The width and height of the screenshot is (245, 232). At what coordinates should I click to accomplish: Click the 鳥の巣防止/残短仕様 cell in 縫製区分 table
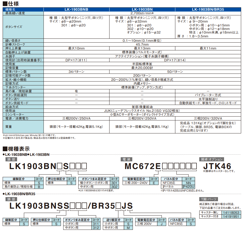(18, 186)
